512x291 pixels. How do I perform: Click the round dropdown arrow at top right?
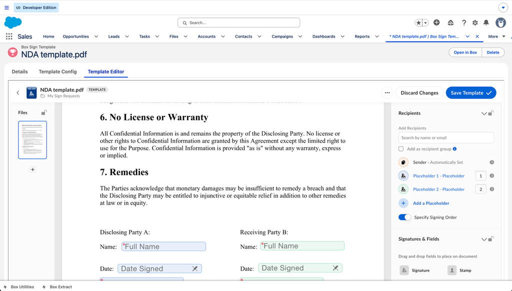503,7
